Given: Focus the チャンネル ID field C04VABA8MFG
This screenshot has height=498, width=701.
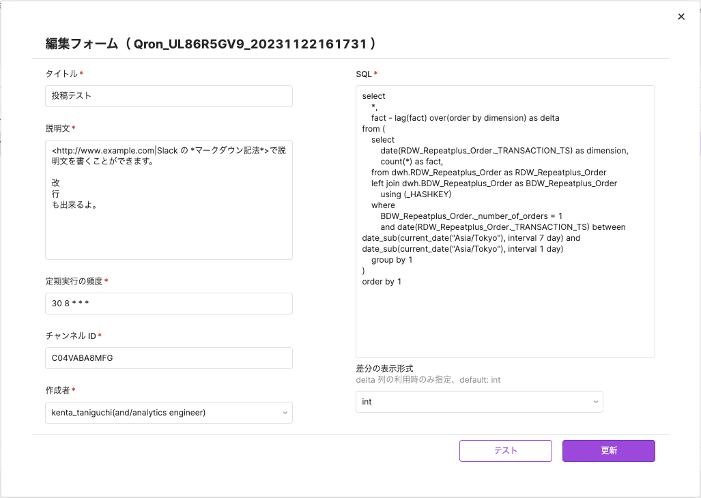Looking at the screenshot, I should 168,358.
